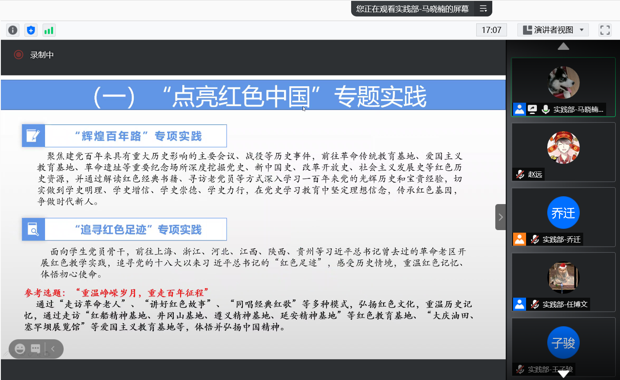Open the menu icon in sharing banner
This screenshot has height=380, width=620.
[483, 9]
